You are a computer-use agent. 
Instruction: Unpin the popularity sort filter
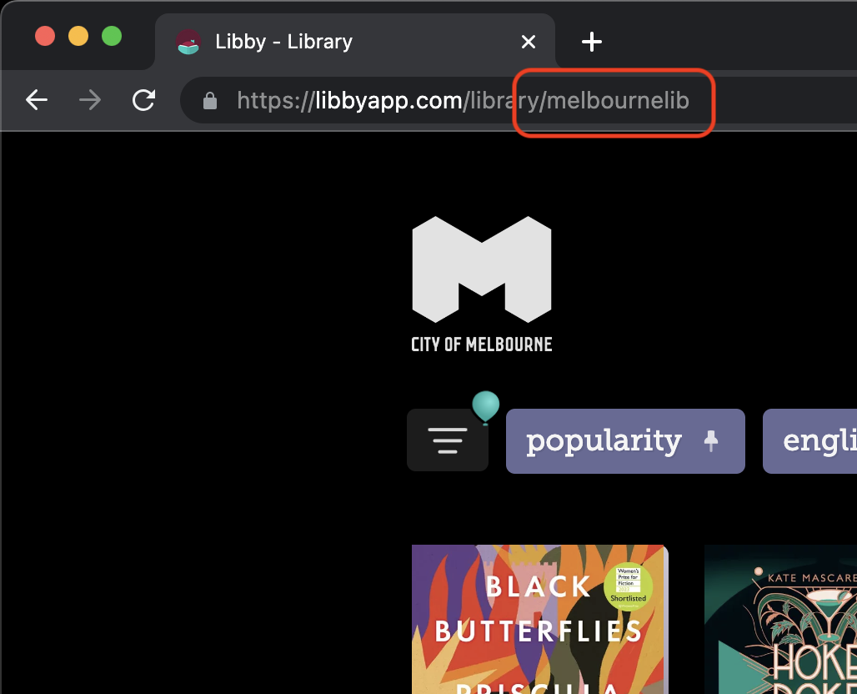[x=712, y=440]
